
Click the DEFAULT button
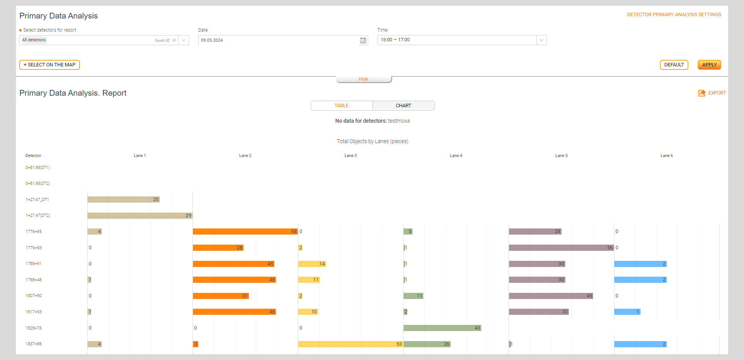(x=674, y=65)
